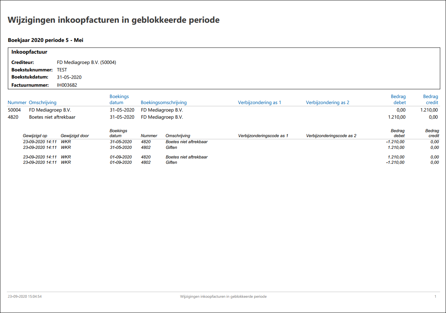446x313 pixels.
Task: Click the blue 'Bedrag debet' column header
Action: pos(398,99)
